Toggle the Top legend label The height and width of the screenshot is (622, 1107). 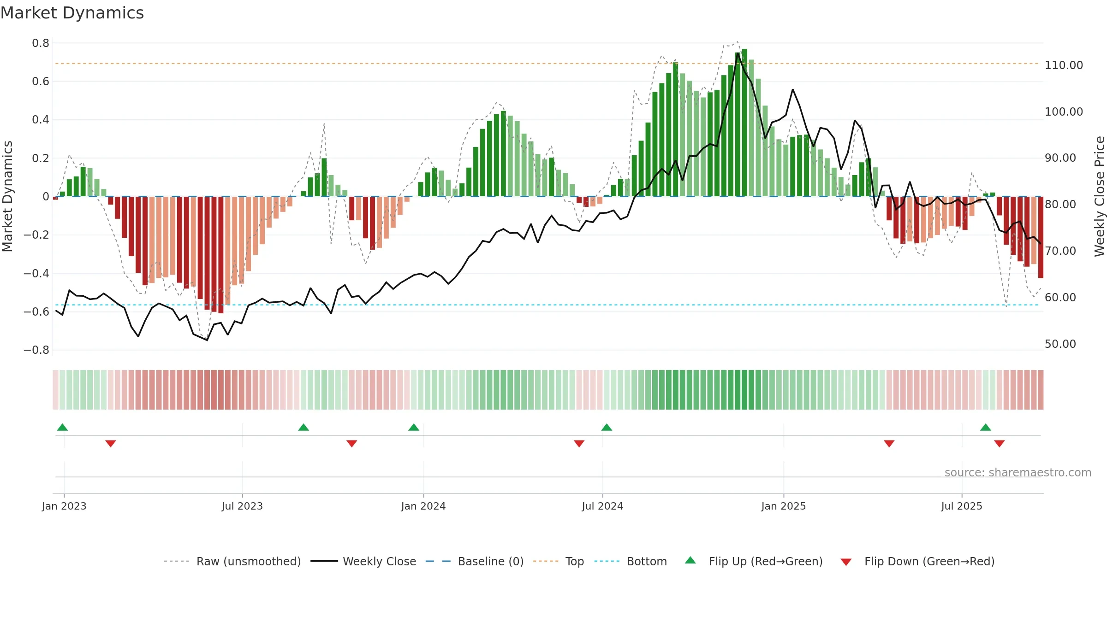[x=575, y=562]
